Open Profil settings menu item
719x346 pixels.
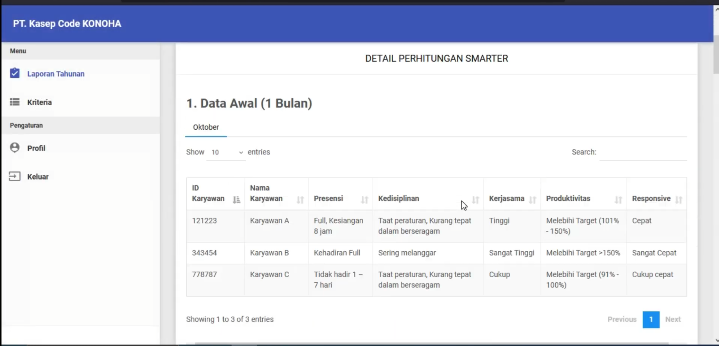click(x=36, y=148)
